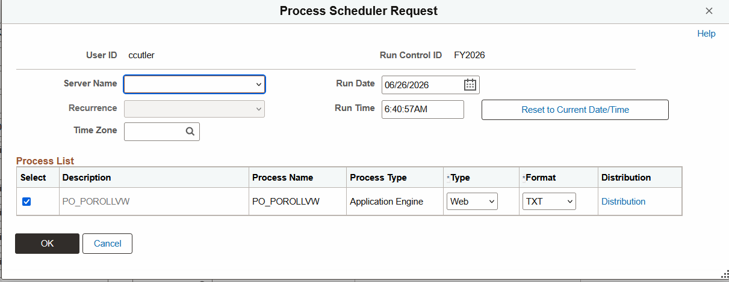The height and width of the screenshot is (282, 729).
Task: Click the Cancel button
Action: tap(108, 244)
